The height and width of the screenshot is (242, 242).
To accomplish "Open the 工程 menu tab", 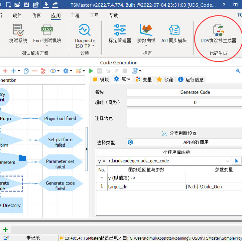I will (x=75, y=15).
